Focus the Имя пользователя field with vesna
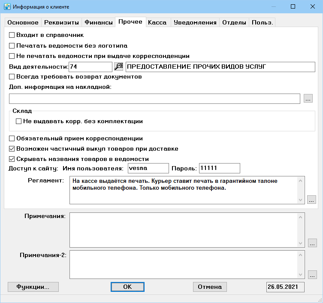Image resolution: width=323 pixels, height=303 pixels. 148,168
